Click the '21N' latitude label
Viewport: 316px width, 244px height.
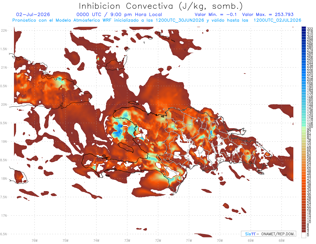(4, 67)
